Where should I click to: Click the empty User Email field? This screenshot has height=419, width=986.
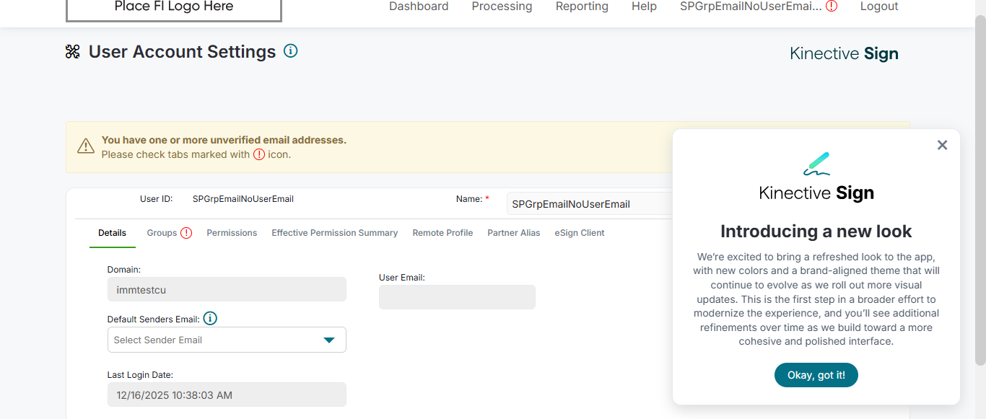[457, 297]
